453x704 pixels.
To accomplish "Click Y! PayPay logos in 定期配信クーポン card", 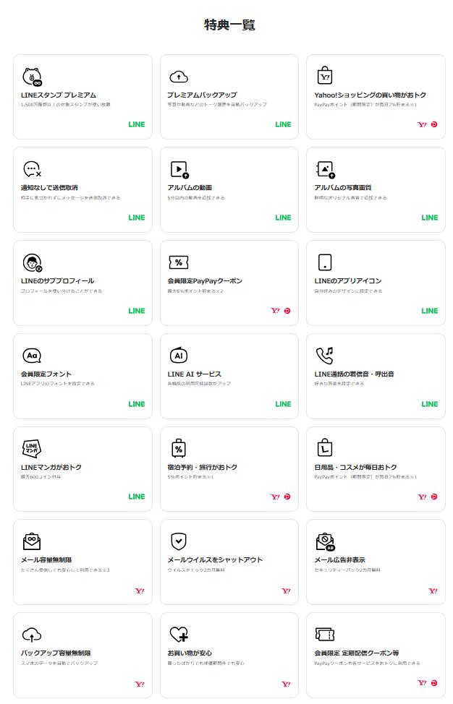I will 428,683.
